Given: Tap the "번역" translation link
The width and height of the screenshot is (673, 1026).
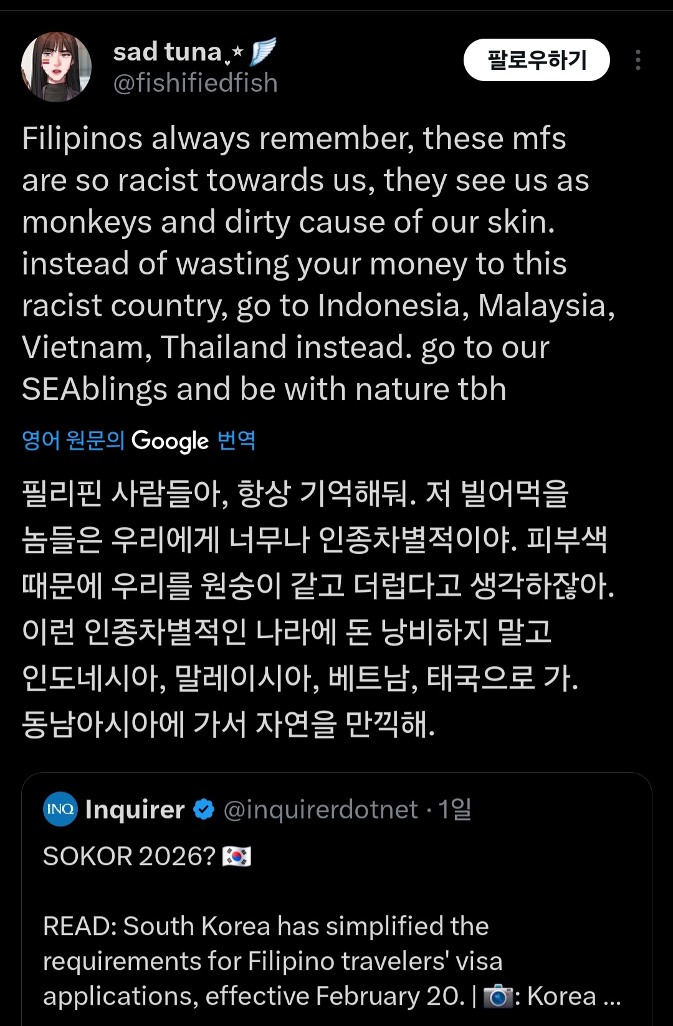Looking at the screenshot, I should coord(236,440).
